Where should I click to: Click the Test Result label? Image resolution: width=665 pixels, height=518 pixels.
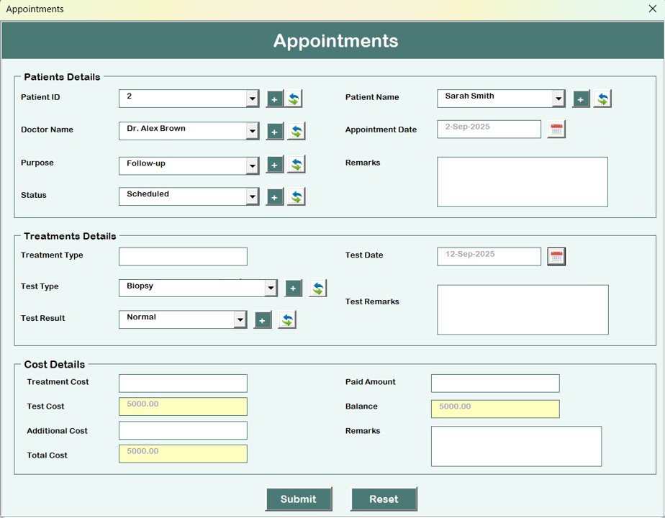pos(43,318)
